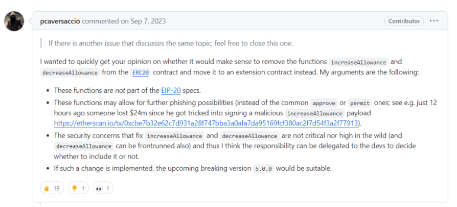
Task: Toggle the eyes reaction
Action: coord(103,189)
